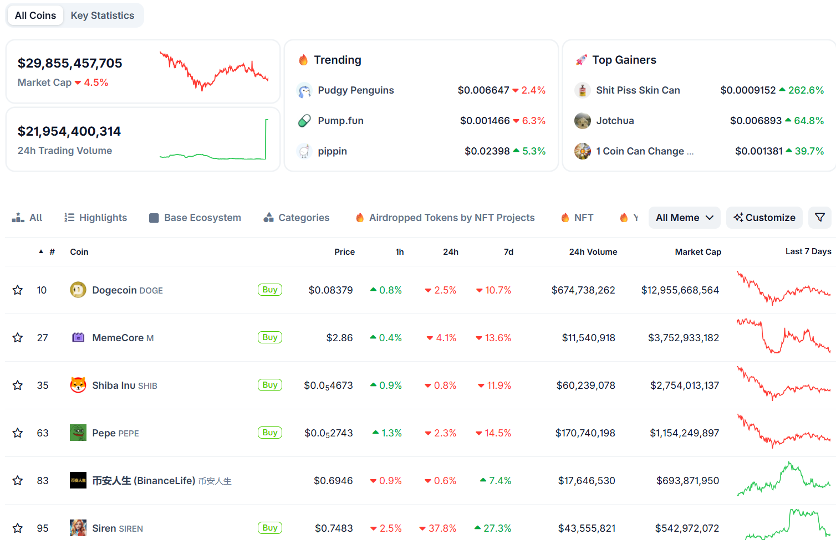Image resolution: width=836 pixels, height=540 pixels.
Task: Toggle the favorite star for Pepe
Action: (x=18, y=433)
